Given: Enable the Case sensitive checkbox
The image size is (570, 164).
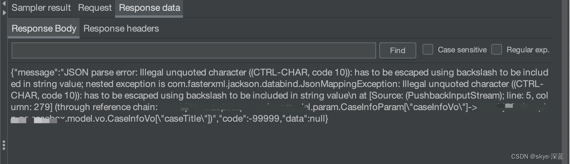Looking at the screenshot, I should (428, 50).
